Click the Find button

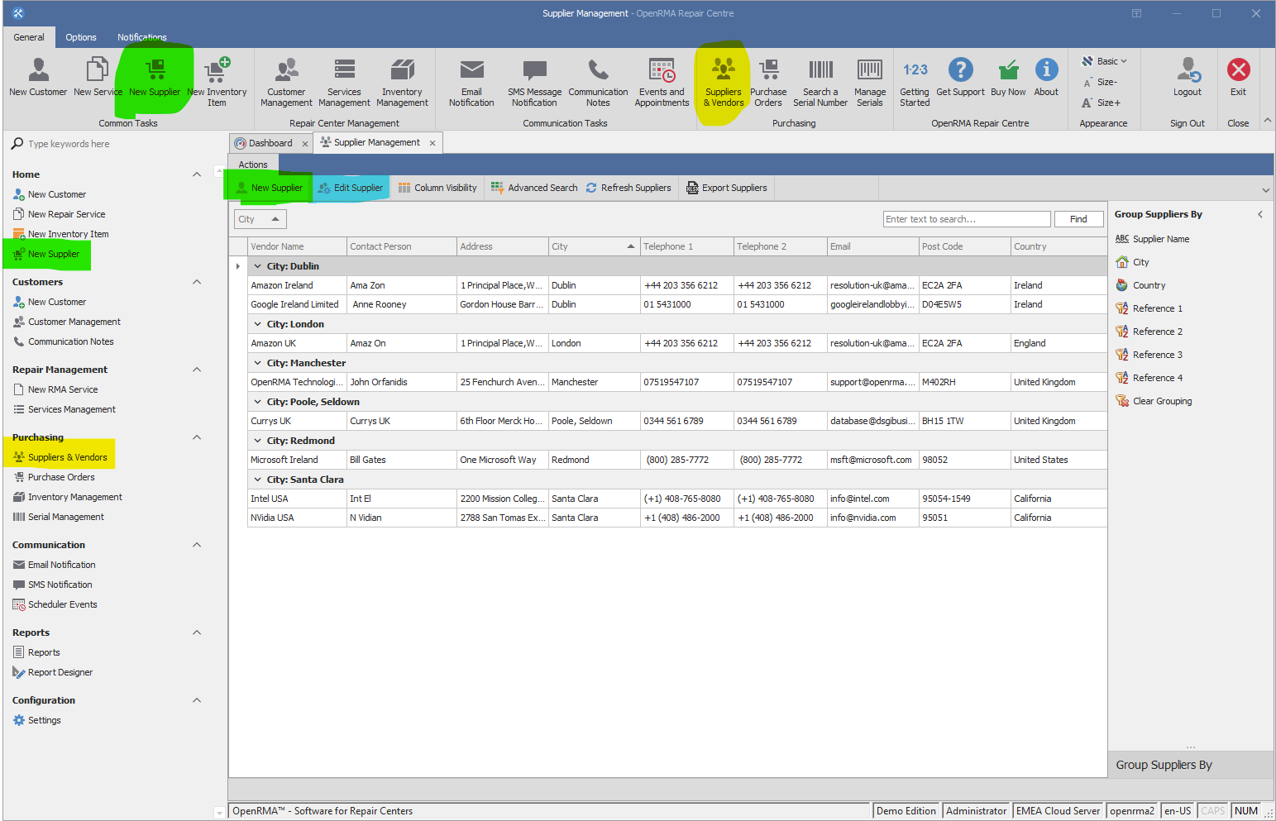tap(1078, 219)
